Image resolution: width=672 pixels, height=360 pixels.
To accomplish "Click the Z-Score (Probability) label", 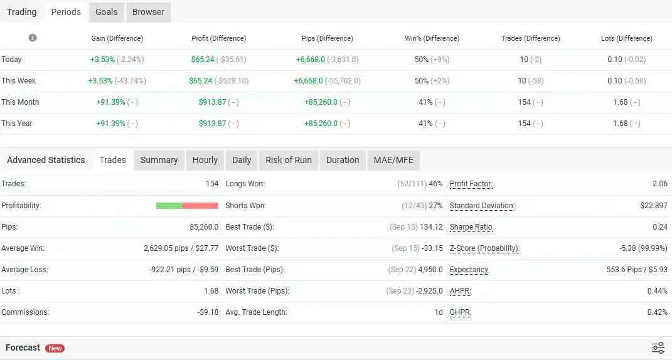I will click(x=484, y=248).
